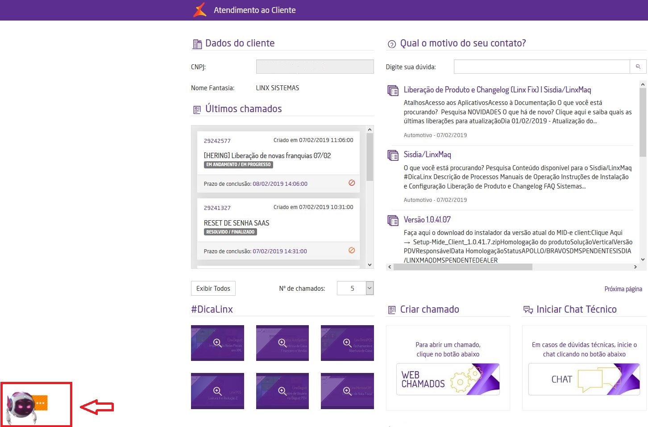Open the Liberação de Produto e Changelog article
The image size is (648, 427).
(x=497, y=90)
